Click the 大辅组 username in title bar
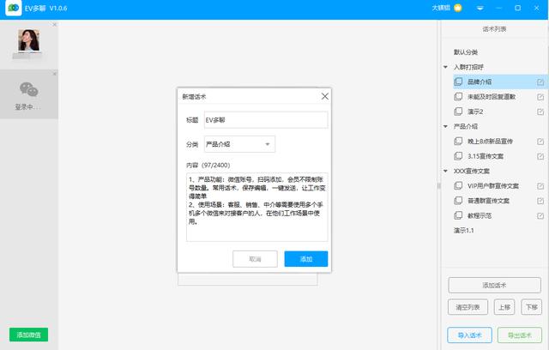The width and height of the screenshot is (549, 350). tap(441, 8)
